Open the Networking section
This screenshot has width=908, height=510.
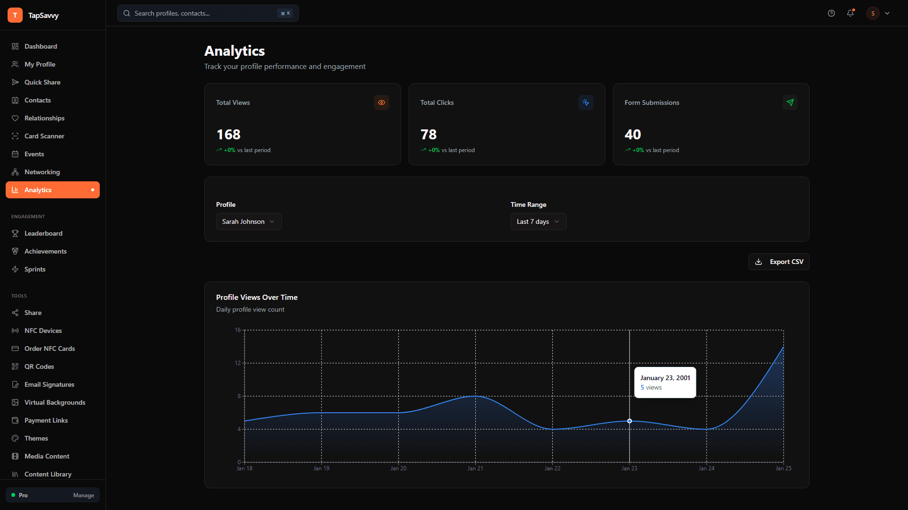tap(42, 172)
